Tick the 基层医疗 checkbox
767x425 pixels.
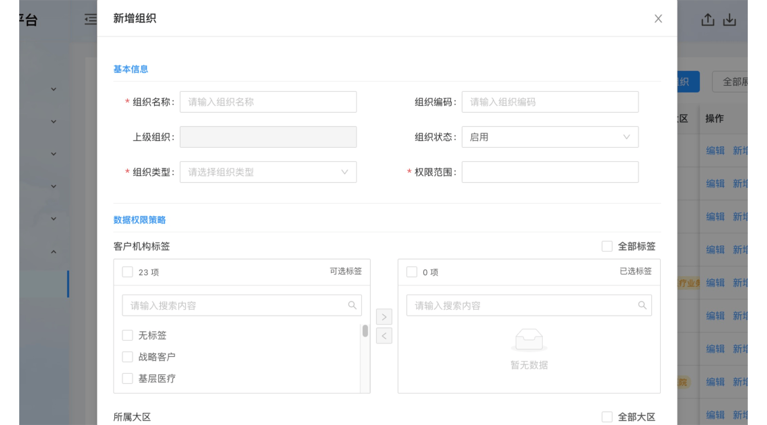click(127, 378)
